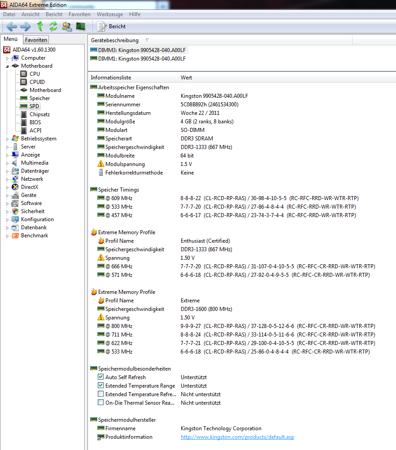Viewport: 396px width, 450px height.
Task: Collapse the Motherboard tree node
Action: point(7,66)
